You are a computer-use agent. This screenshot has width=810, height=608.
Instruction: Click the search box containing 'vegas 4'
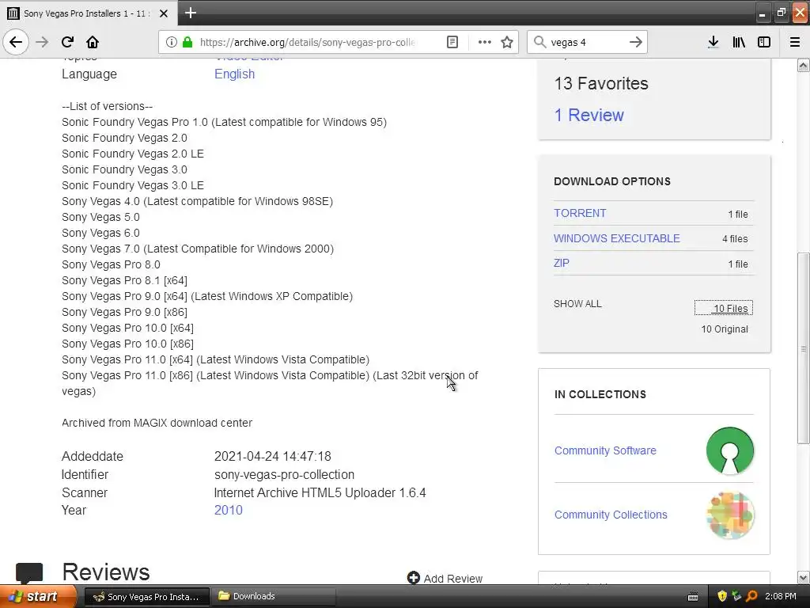[x=586, y=42]
